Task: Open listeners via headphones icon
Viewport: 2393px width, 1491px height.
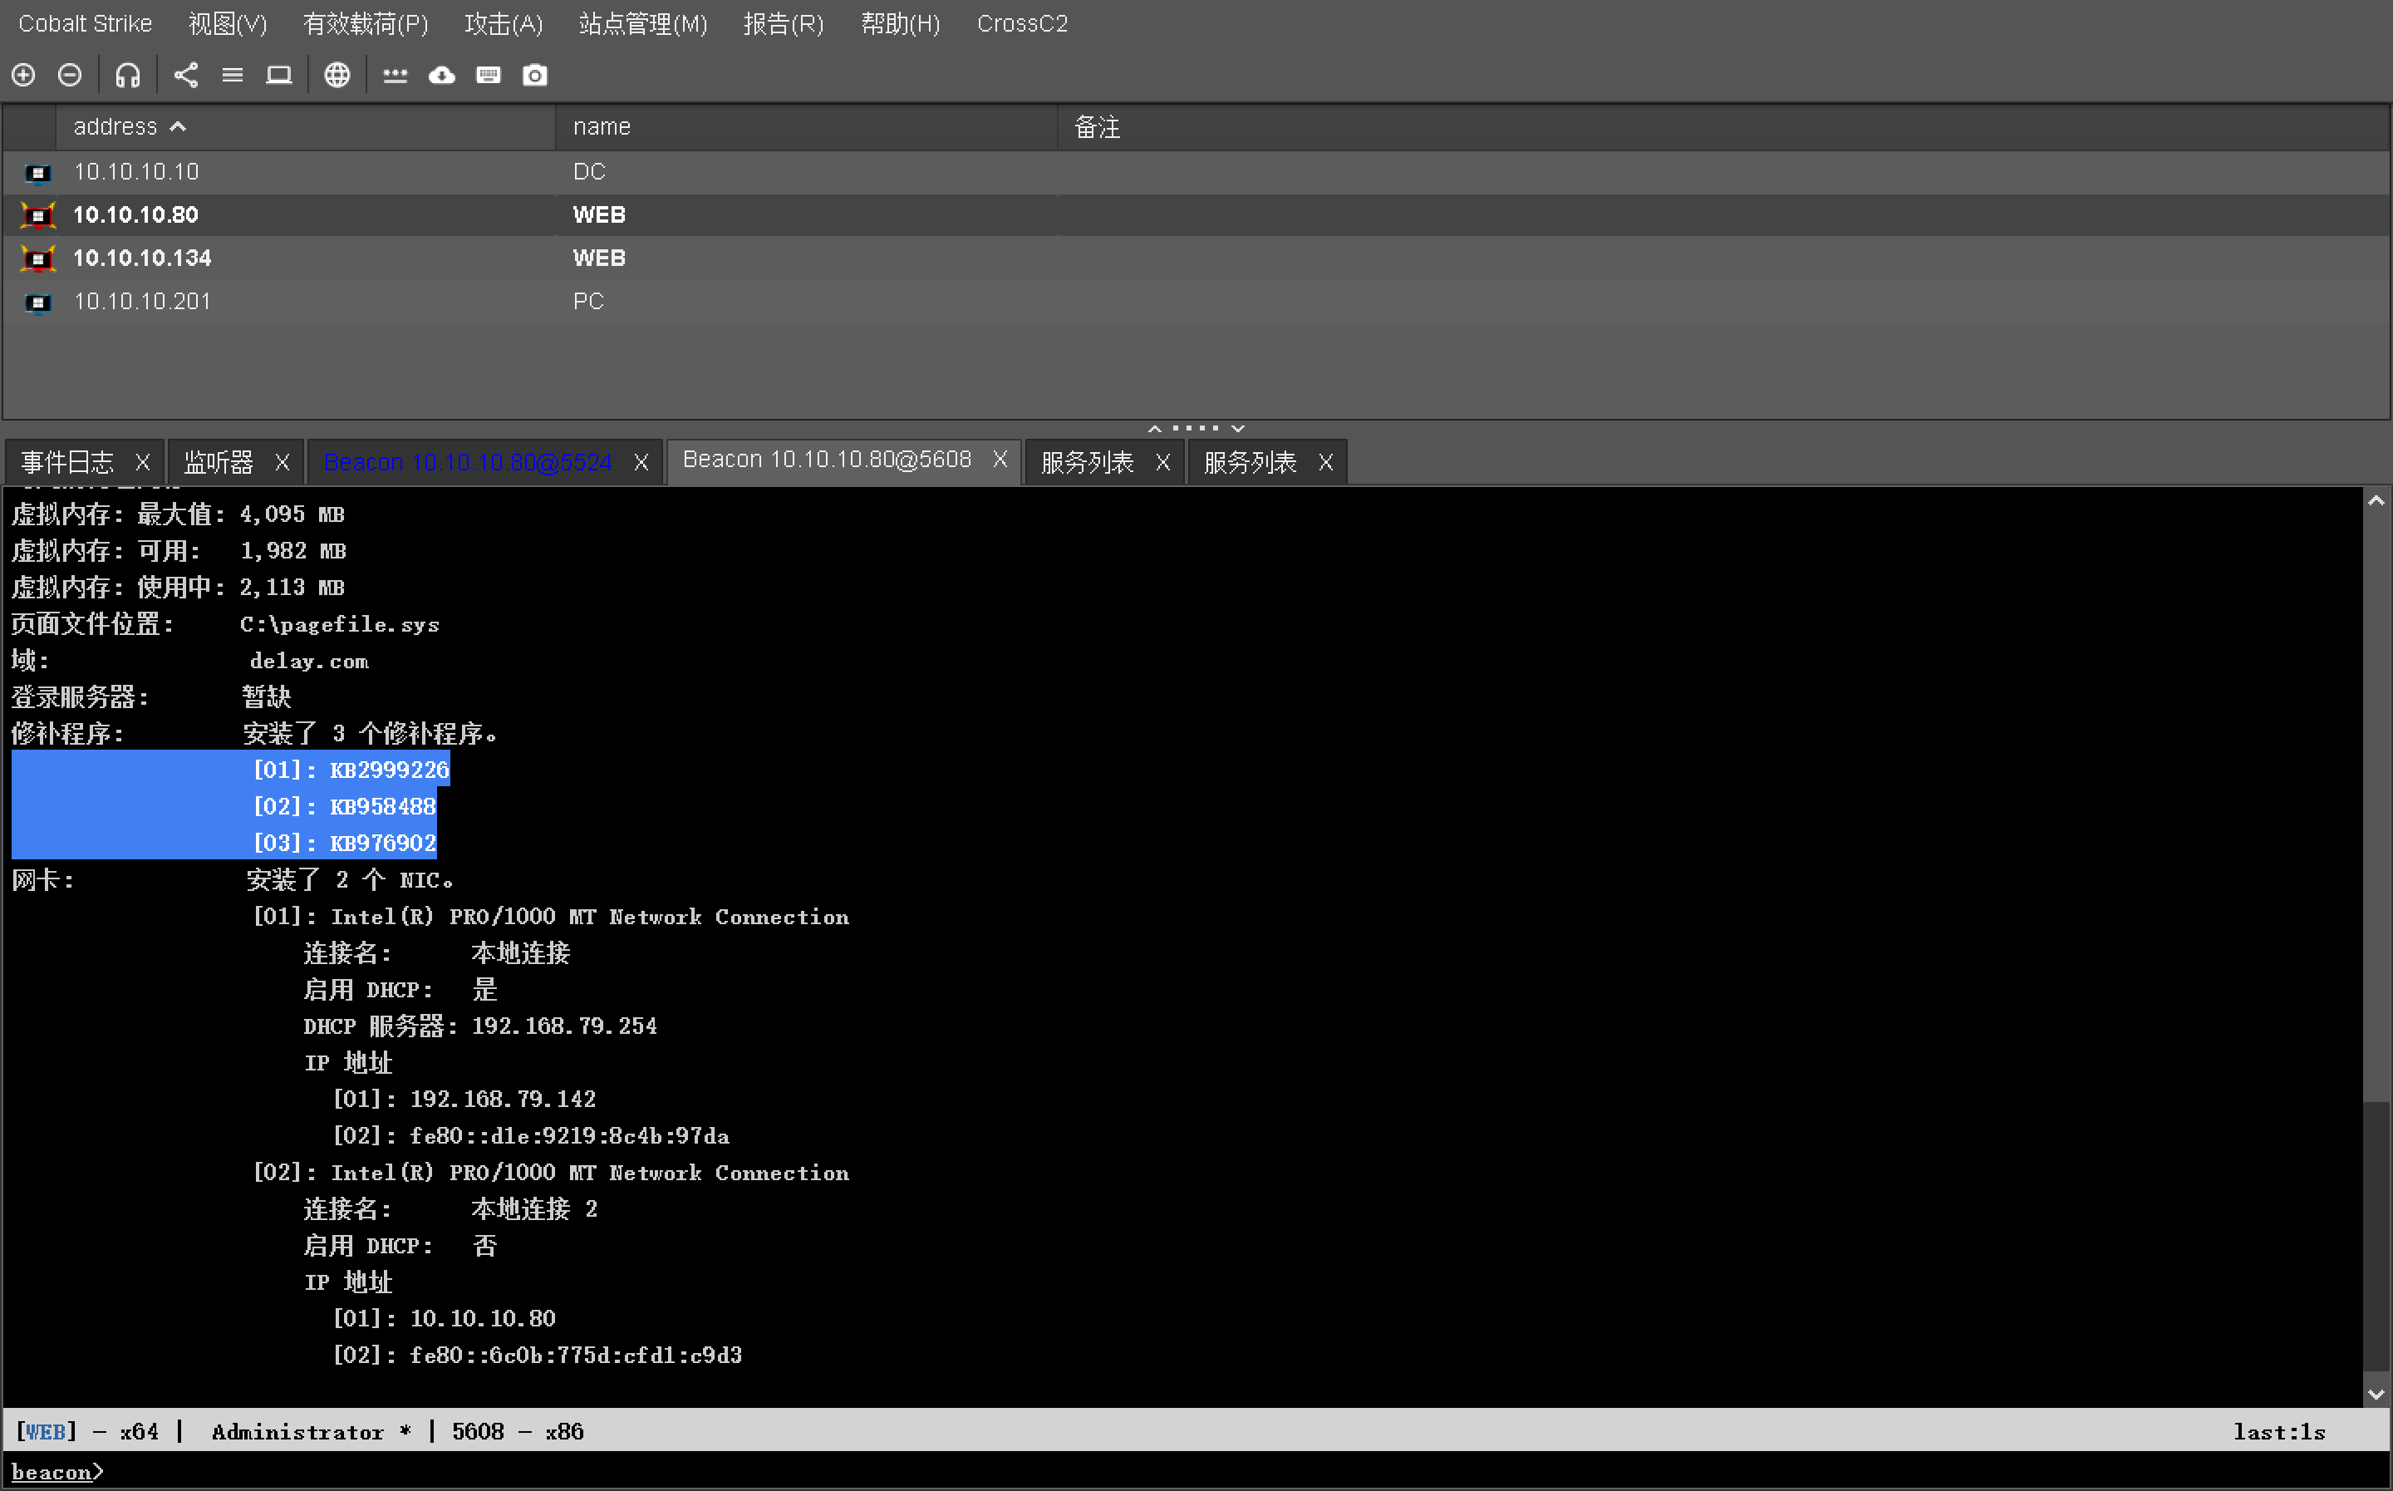Action: [x=128, y=75]
